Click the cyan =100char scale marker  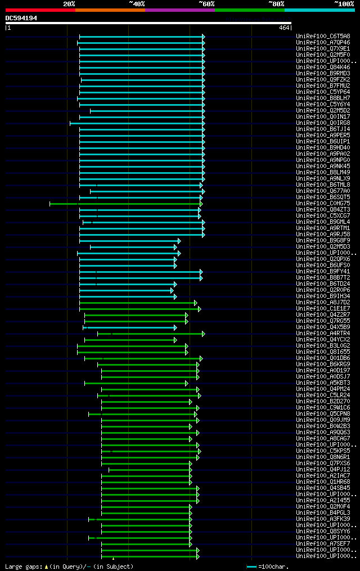[x=251, y=567]
